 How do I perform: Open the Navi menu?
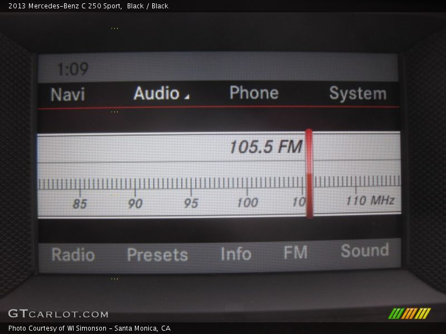pyautogui.click(x=67, y=94)
